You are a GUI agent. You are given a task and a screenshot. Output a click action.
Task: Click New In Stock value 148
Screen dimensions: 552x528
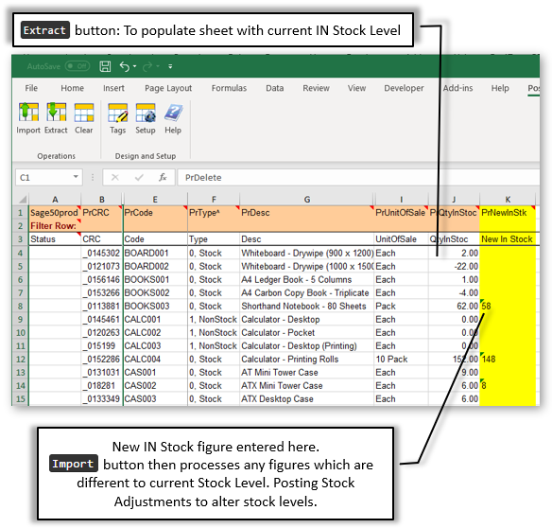508,360
